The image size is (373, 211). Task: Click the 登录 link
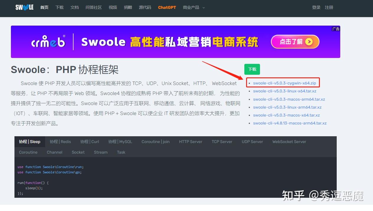pos(316,7)
